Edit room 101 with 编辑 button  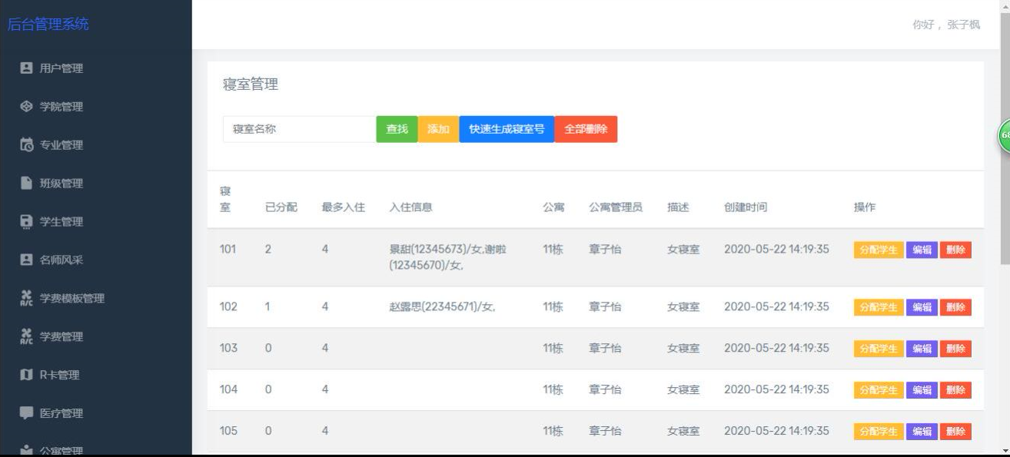pyautogui.click(x=922, y=250)
